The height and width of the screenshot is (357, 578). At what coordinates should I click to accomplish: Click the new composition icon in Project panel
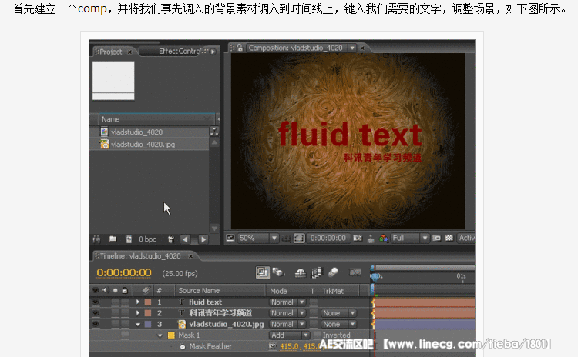(x=129, y=239)
